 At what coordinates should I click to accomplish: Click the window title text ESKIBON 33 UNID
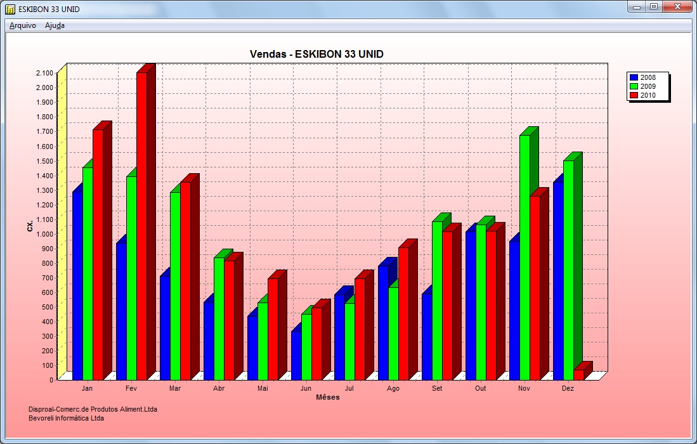click(49, 10)
